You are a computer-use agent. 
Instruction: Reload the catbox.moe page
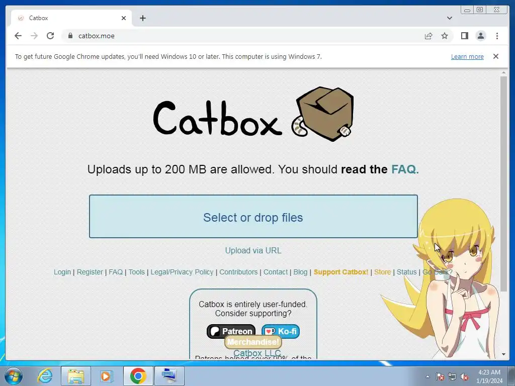(x=50, y=36)
